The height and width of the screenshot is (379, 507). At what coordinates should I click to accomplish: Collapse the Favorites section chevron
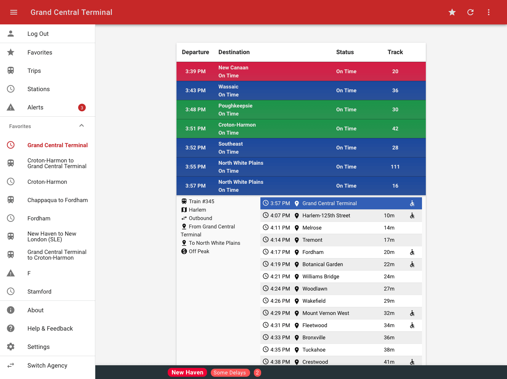pos(81,126)
